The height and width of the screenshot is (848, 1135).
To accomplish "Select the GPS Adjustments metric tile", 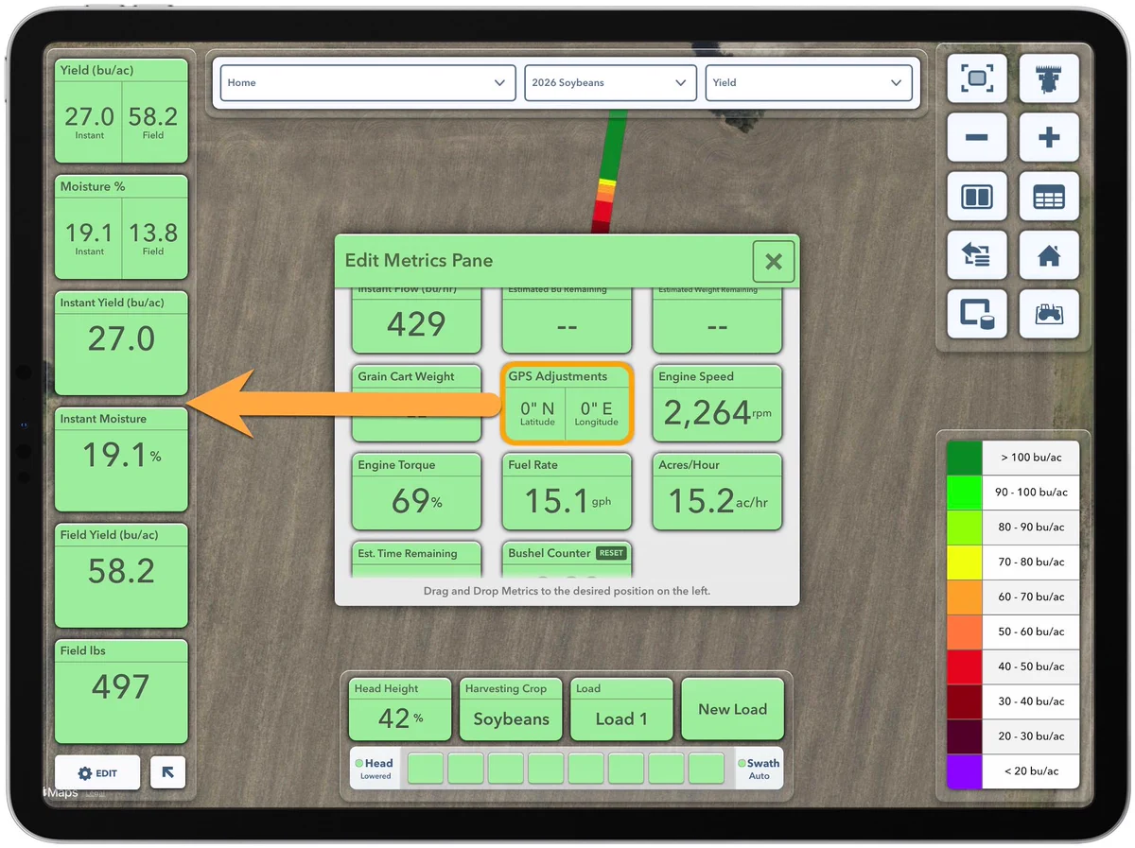I will point(566,403).
